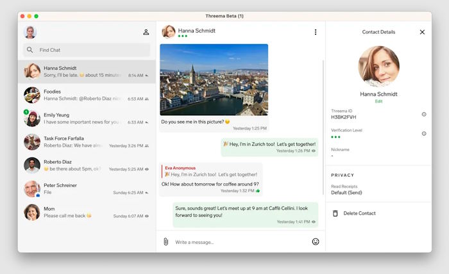The image size is (449, 274).
Task: Open the Mom conversation
Action: pos(87,212)
